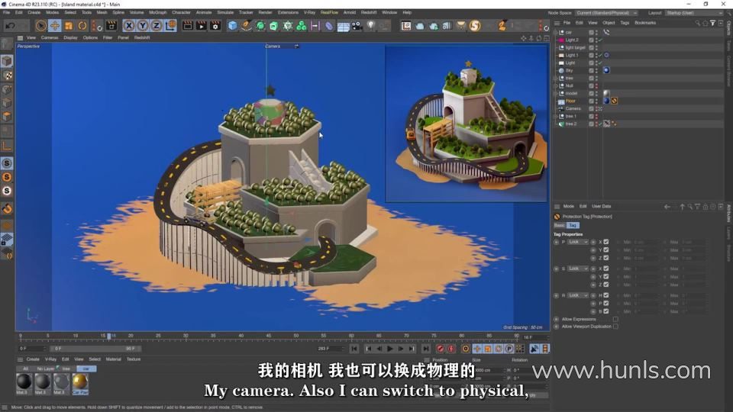This screenshot has width=733, height=412.
Task: Toggle the Z-axis lock
Action: click(x=156, y=26)
